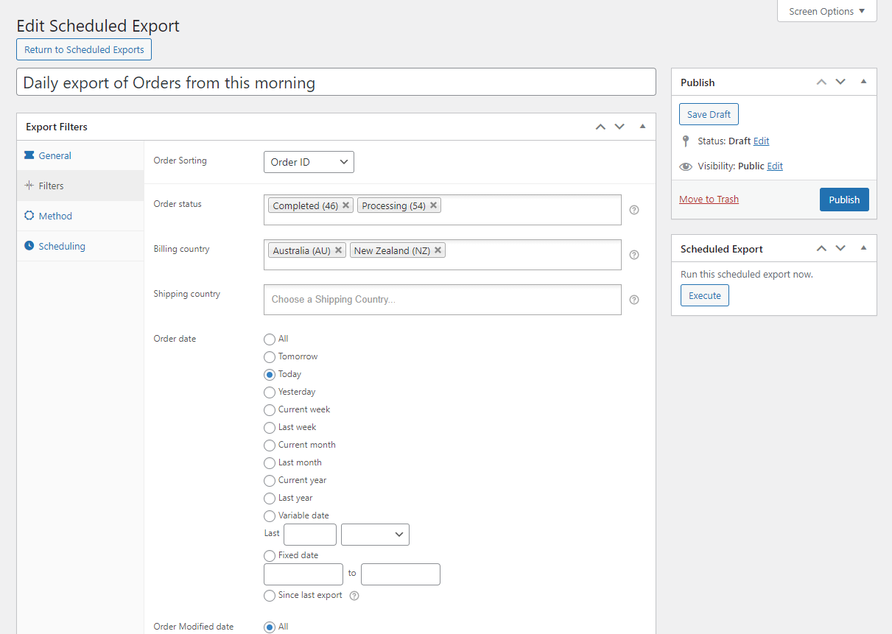Remove the Processing (54) order status tag
Viewport: 892px width, 634px height.
pos(433,205)
